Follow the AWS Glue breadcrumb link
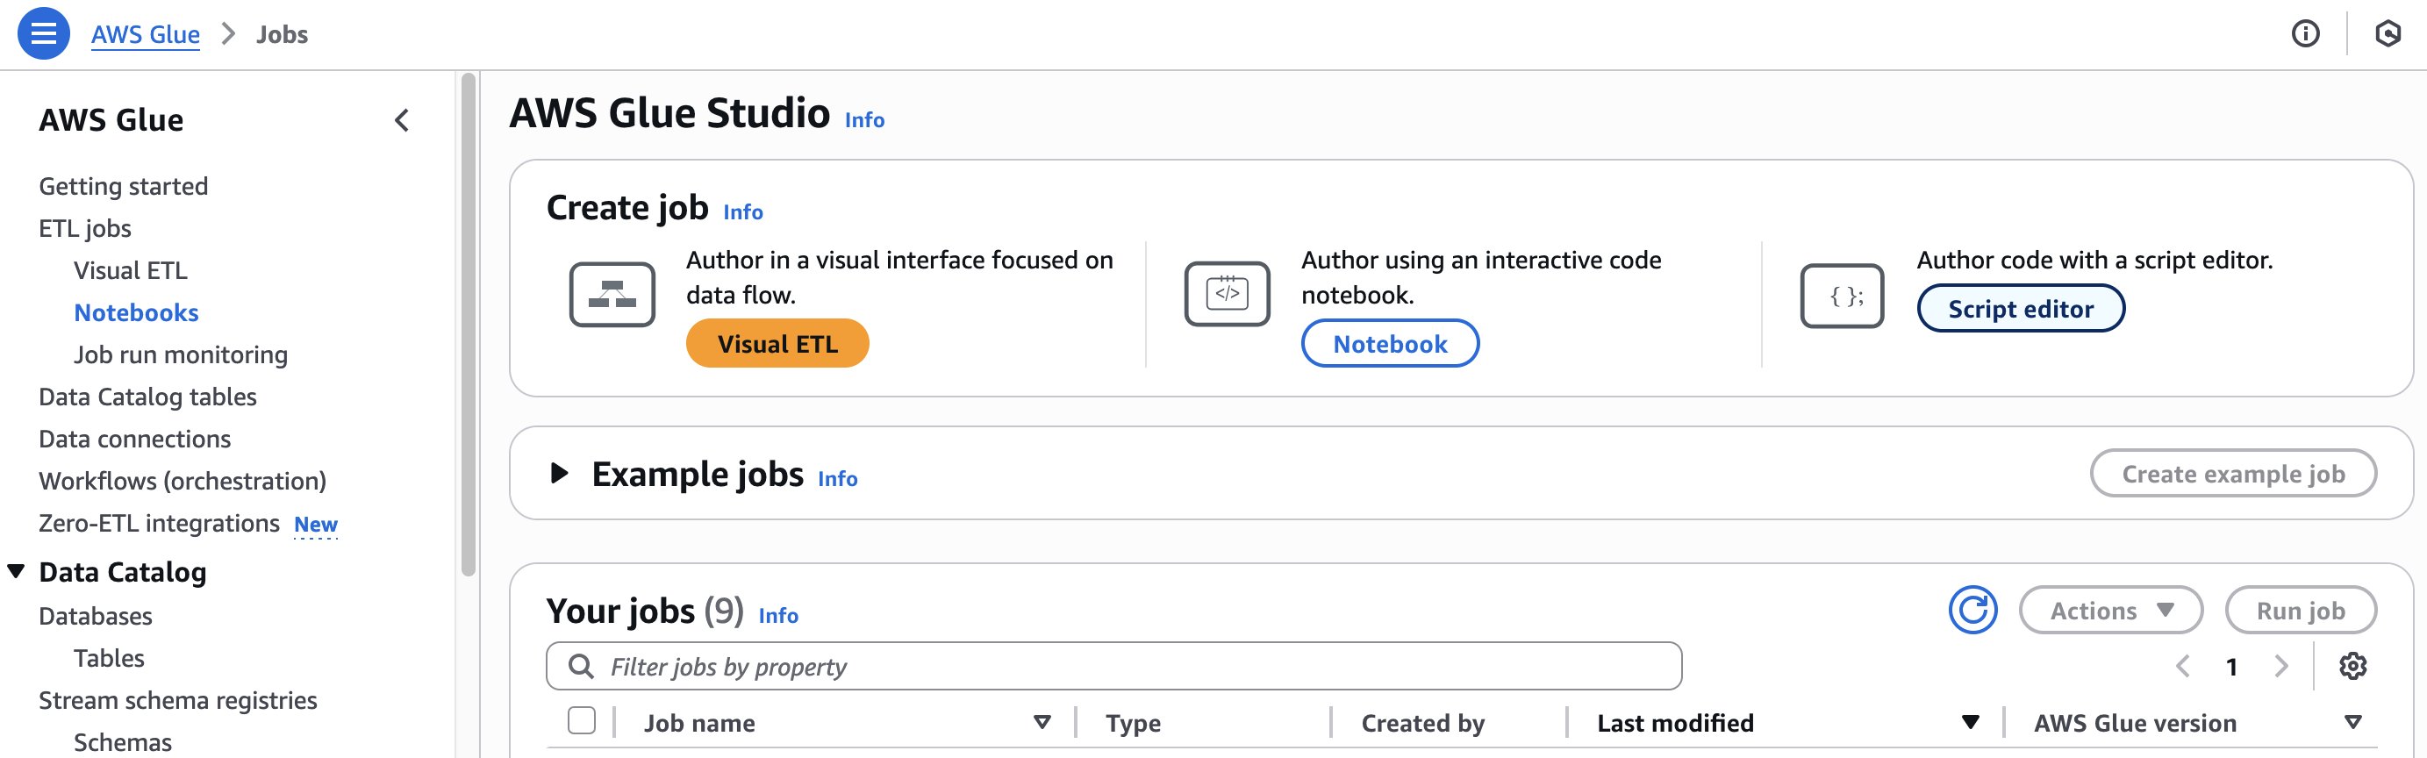The height and width of the screenshot is (758, 2427). (145, 35)
